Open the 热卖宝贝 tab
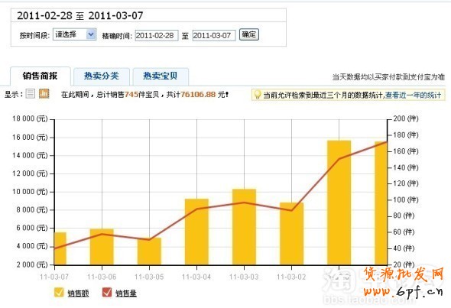 coord(161,76)
